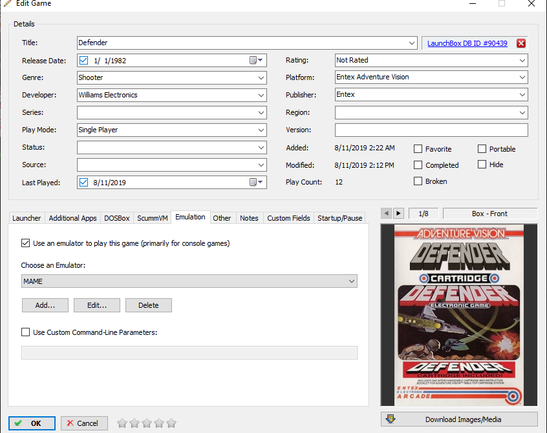This screenshot has width=547, height=433.
Task: Open the Rating dropdown showing Not Rated
Action: click(522, 60)
